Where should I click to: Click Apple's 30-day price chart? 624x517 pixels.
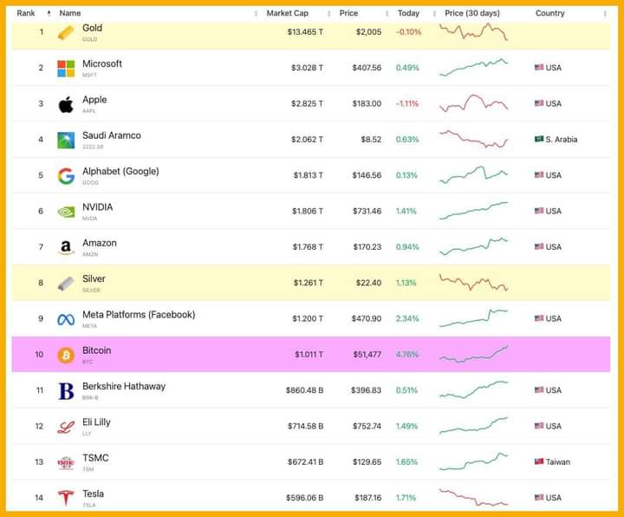473,103
